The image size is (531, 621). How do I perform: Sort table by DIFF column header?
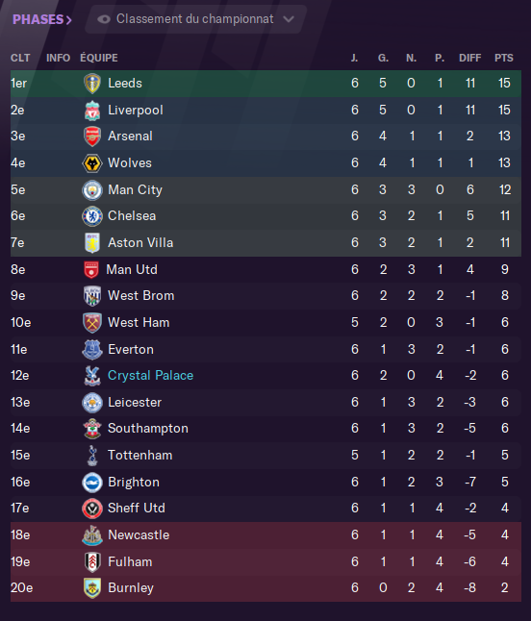coord(470,58)
